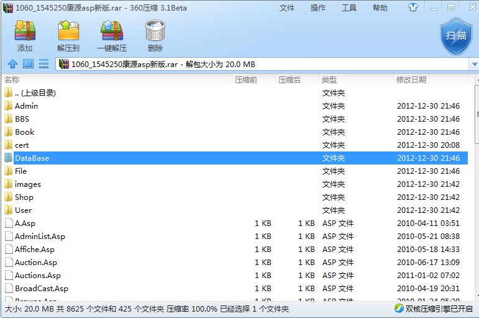
Task: Expand the archive path dropdown arrow
Action: pos(474,64)
